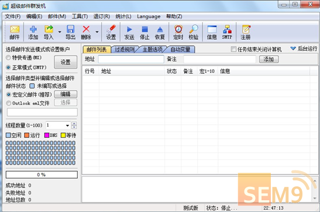Viewport: 320px width, 212px height.
Task: Click the 校验 magnifier verify icon
Action: pos(194,32)
